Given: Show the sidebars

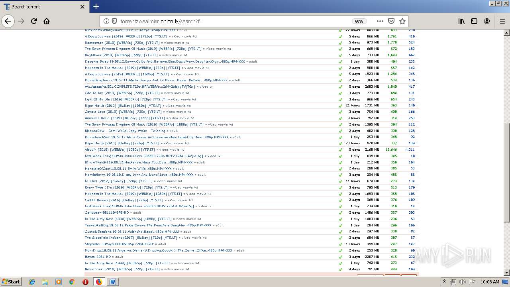Looking at the screenshot, I should click(474, 21).
